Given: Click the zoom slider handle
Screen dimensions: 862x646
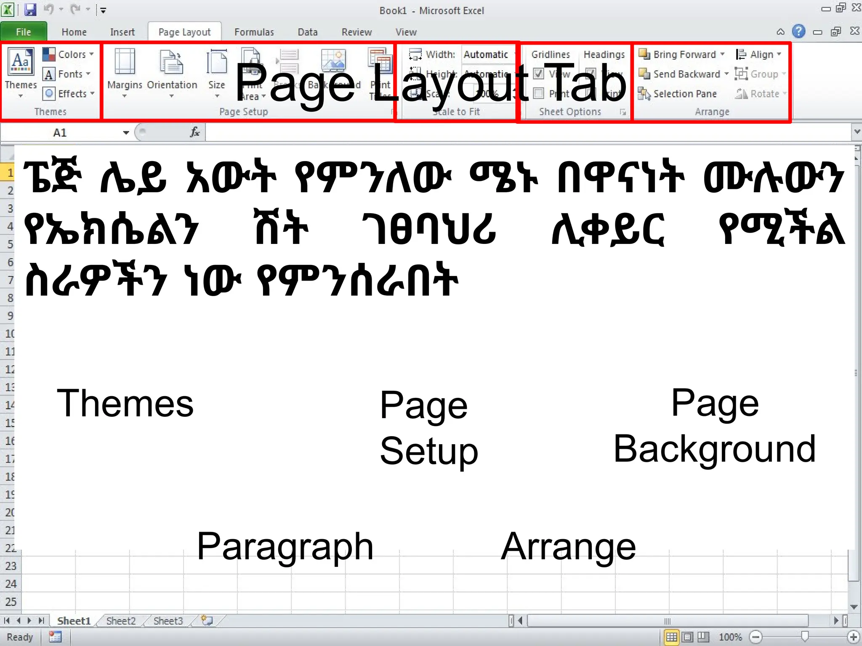Looking at the screenshot, I should (x=805, y=637).
